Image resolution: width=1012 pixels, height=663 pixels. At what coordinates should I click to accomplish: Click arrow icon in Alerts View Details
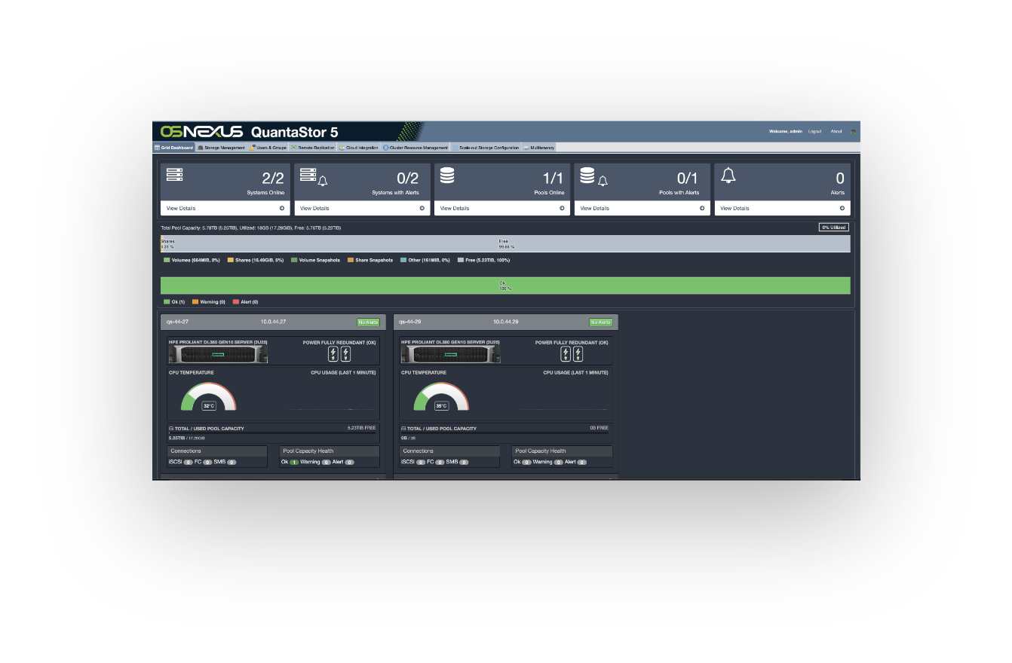pyautogui.click(x=842, y=208)
